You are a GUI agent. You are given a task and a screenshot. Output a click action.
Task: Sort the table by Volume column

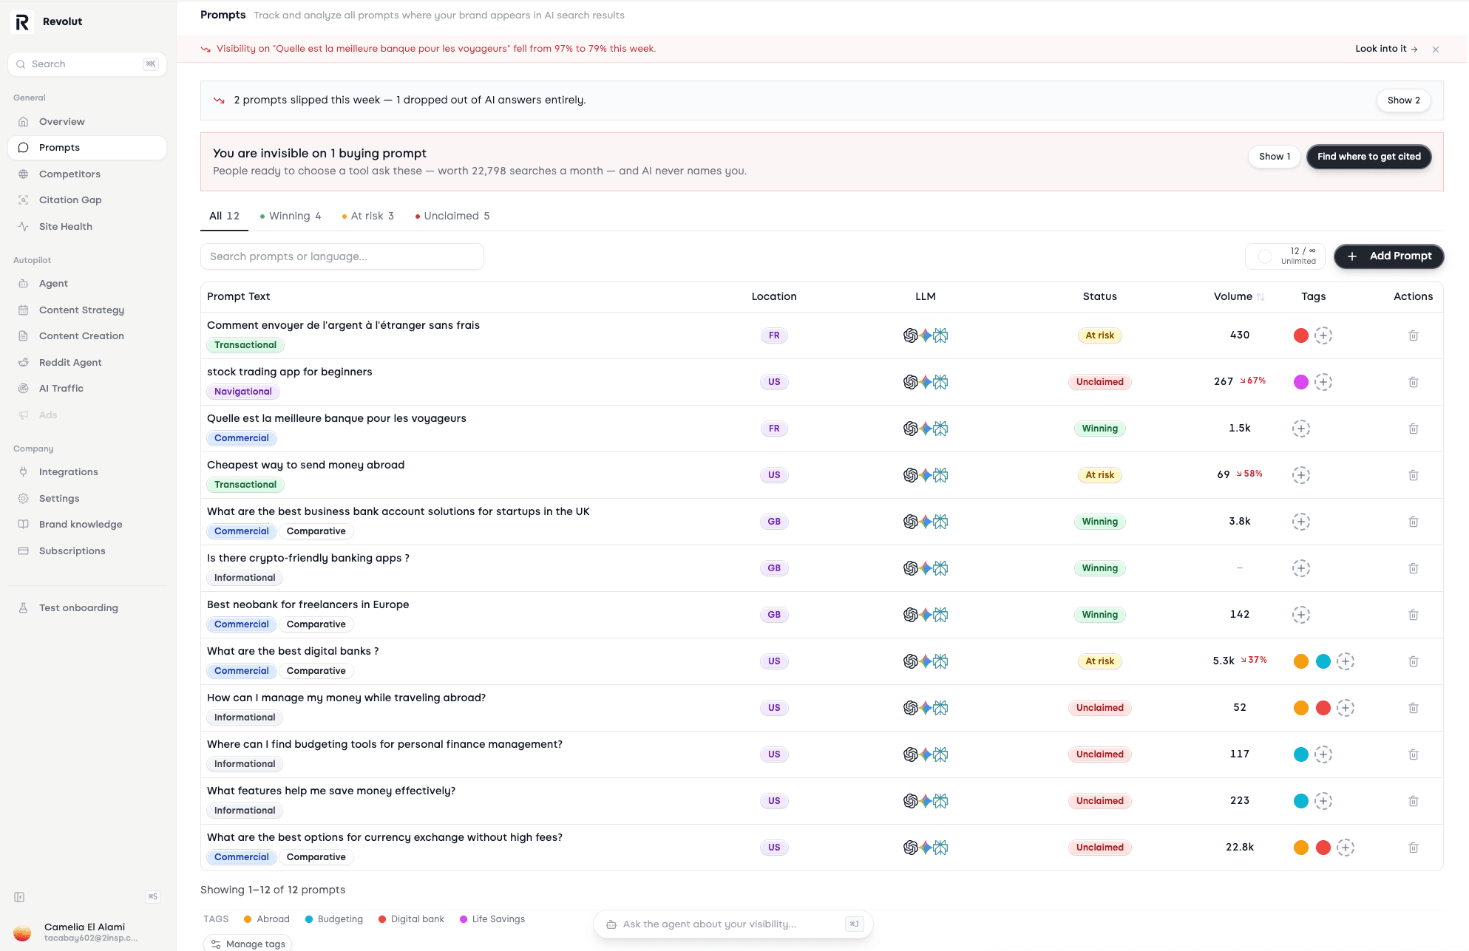tap(1238, 297)
